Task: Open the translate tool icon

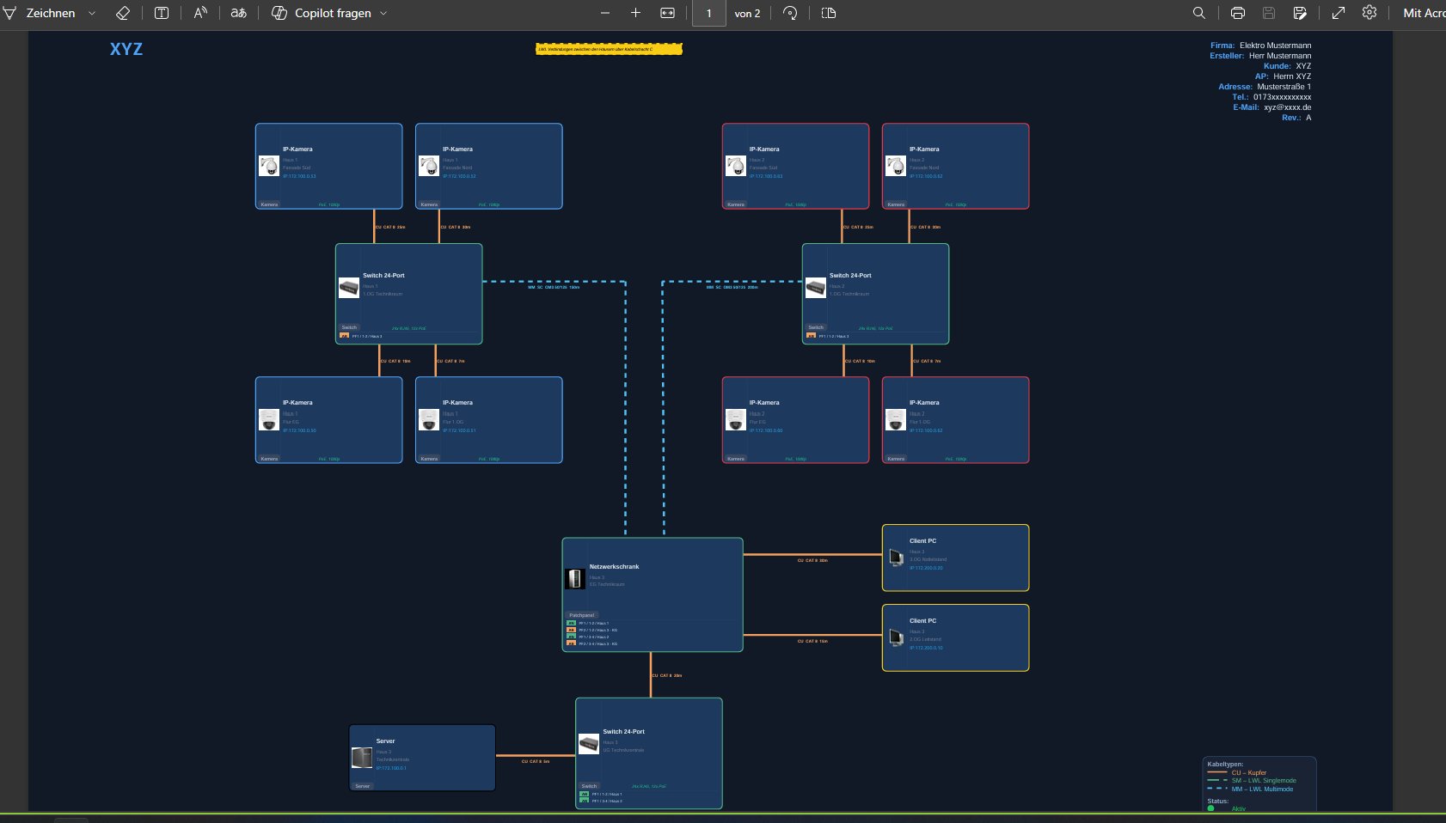Action: [239, 13]
